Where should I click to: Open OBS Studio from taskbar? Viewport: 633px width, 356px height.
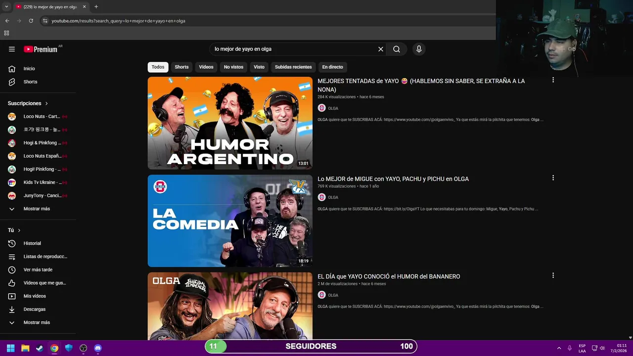pyautogui.click(x=84, y=348)
